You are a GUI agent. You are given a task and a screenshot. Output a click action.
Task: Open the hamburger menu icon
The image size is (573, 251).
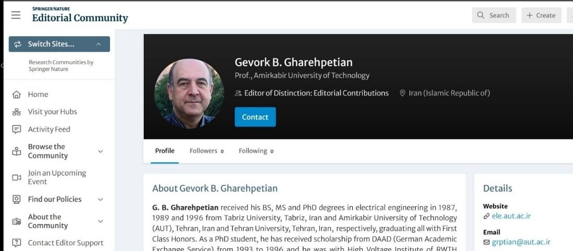click(16, 15)
